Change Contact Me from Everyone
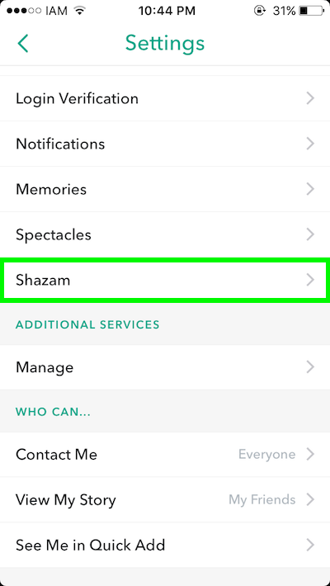Image resolution: width=330 pixels, height=586 pixels. (x=165, y=455)
